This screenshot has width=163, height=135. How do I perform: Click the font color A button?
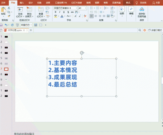coord(62,16)
